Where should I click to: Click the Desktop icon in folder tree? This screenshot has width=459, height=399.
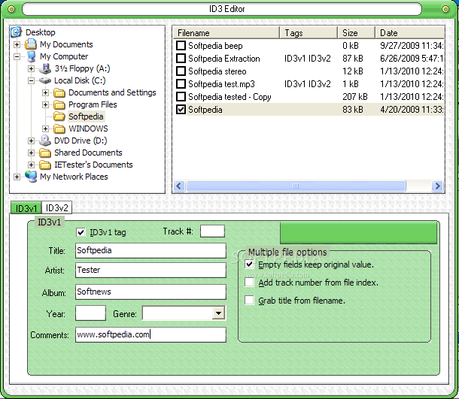coord(17,32)
